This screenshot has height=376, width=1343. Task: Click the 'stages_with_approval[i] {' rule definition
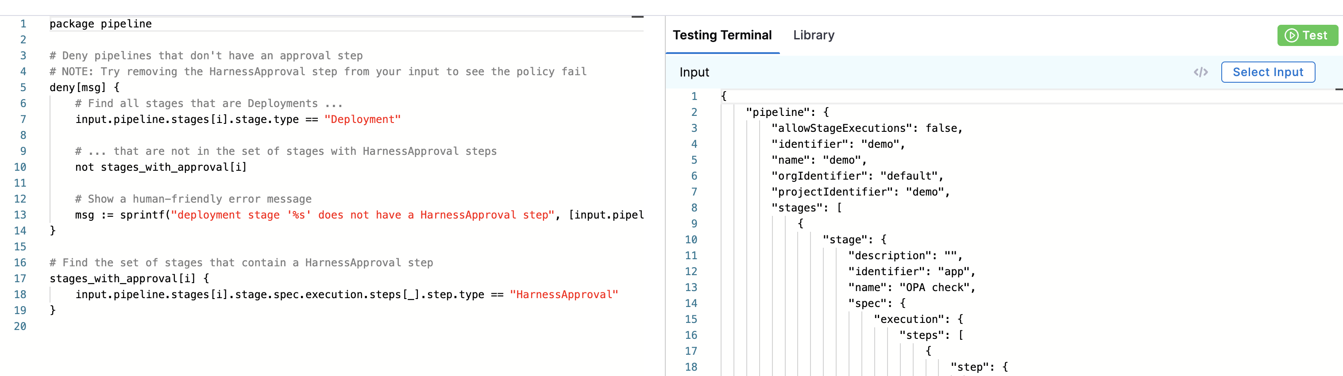(x=129, y=279)
